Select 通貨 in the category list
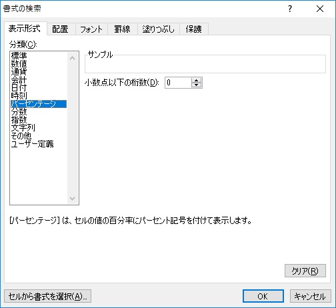This screenshot has width=336, height=308. [19, 72]
